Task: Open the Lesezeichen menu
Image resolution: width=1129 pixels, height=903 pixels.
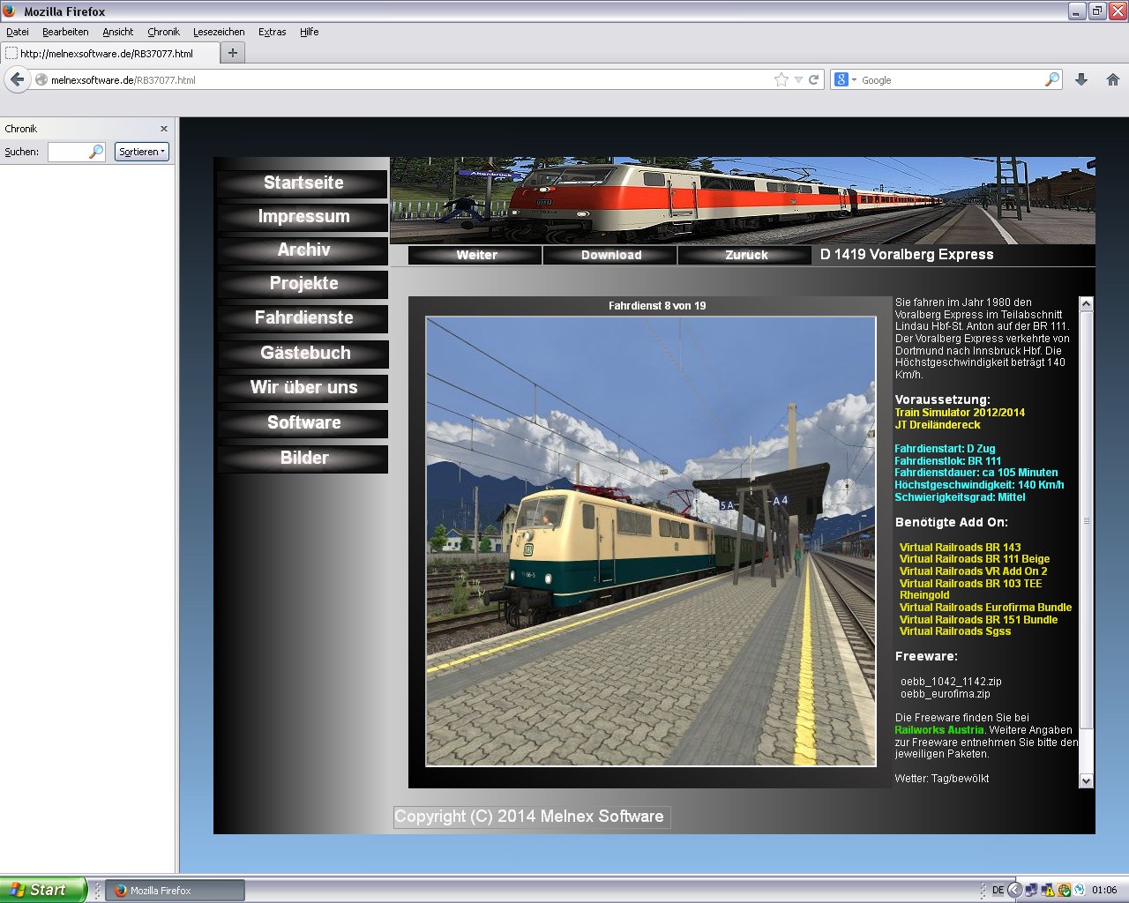Action: [219, 32]
